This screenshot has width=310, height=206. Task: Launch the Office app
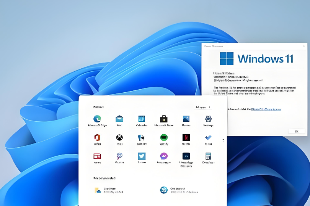coord(97,139)
